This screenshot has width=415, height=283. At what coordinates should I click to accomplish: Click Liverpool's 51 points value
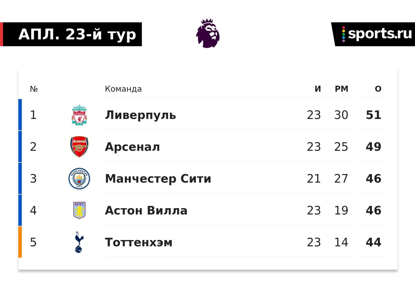[x=374, y=115]
